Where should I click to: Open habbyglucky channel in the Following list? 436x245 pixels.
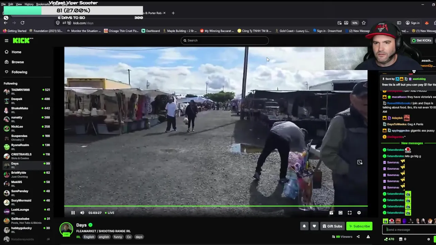(x=27, y=229)
